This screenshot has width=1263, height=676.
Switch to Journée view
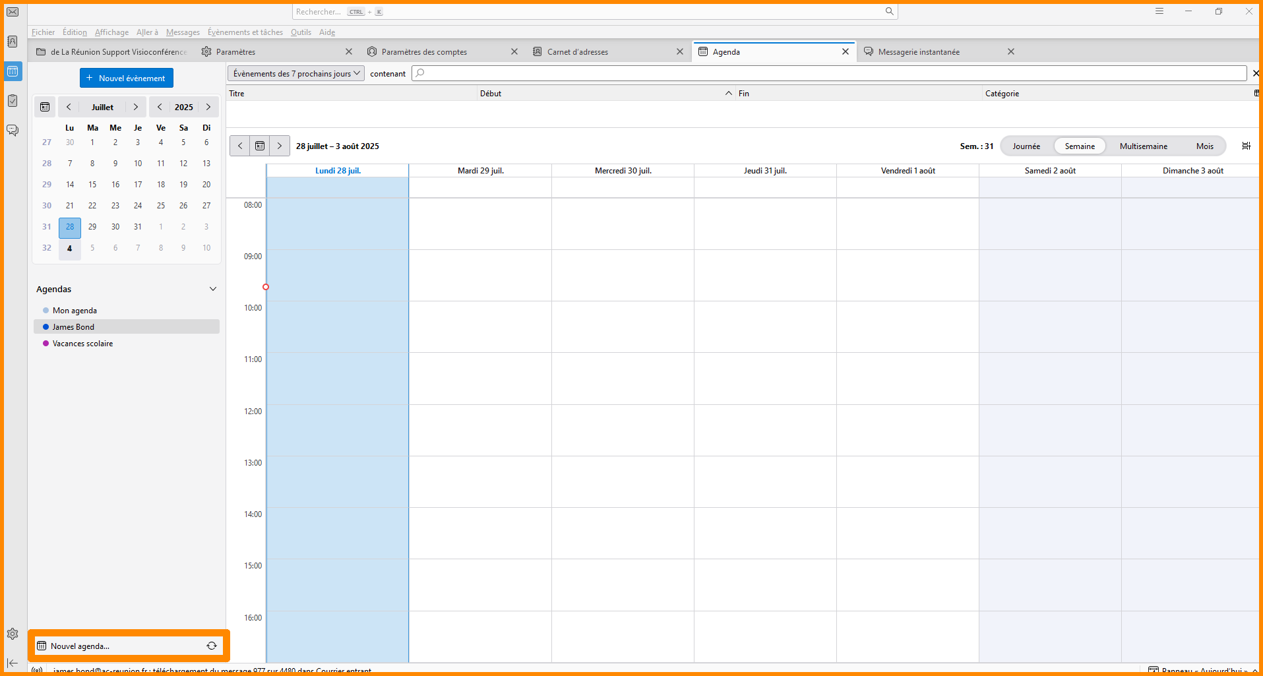coord(1026,146)
